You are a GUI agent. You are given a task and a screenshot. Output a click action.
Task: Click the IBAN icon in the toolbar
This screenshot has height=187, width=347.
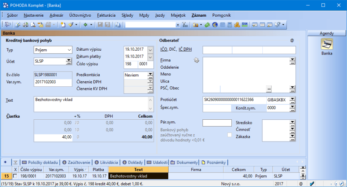pyautogui.click(x=245, y=25)
